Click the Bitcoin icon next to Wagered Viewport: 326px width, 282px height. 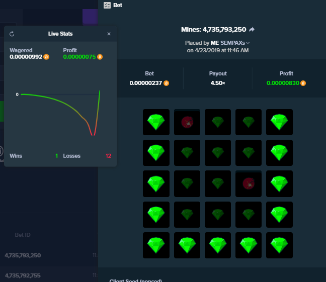click(x=46, y=57)
